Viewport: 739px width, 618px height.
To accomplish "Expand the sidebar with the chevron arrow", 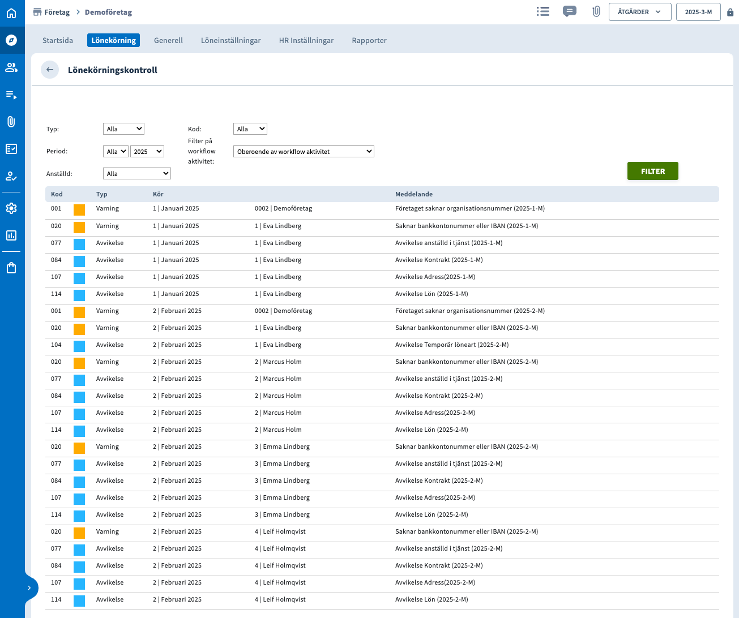I will 29,588.
